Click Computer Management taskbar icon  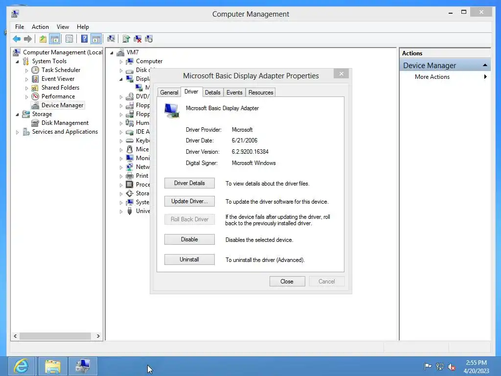point(83,366)
